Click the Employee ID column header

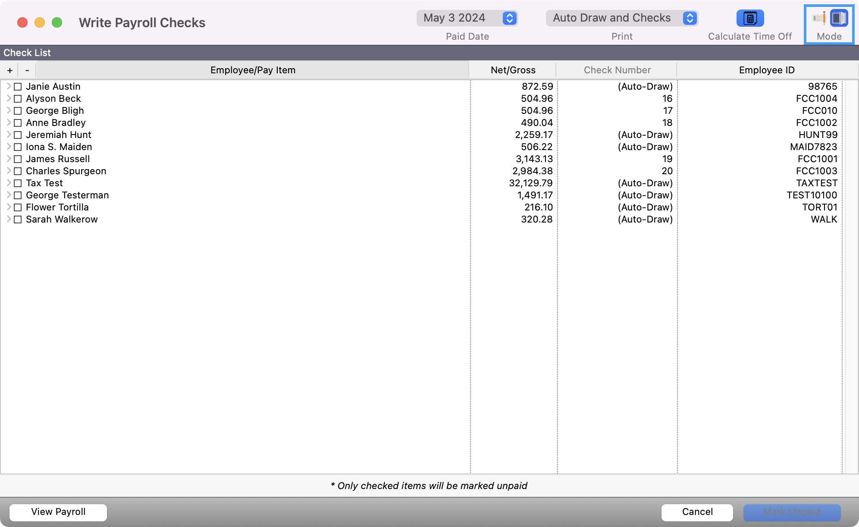click(766, 70)
